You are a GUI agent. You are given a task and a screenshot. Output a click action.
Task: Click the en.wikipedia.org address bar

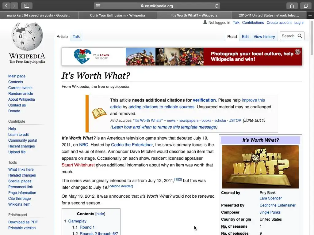[157, 6]
